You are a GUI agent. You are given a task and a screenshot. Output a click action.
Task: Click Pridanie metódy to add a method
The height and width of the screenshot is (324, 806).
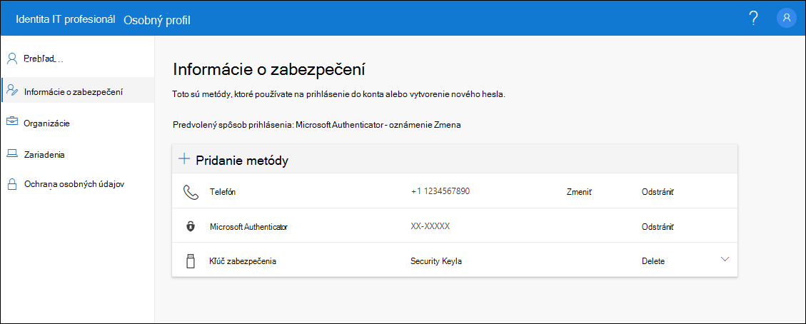pyautogui.click(x=242, y=160)
